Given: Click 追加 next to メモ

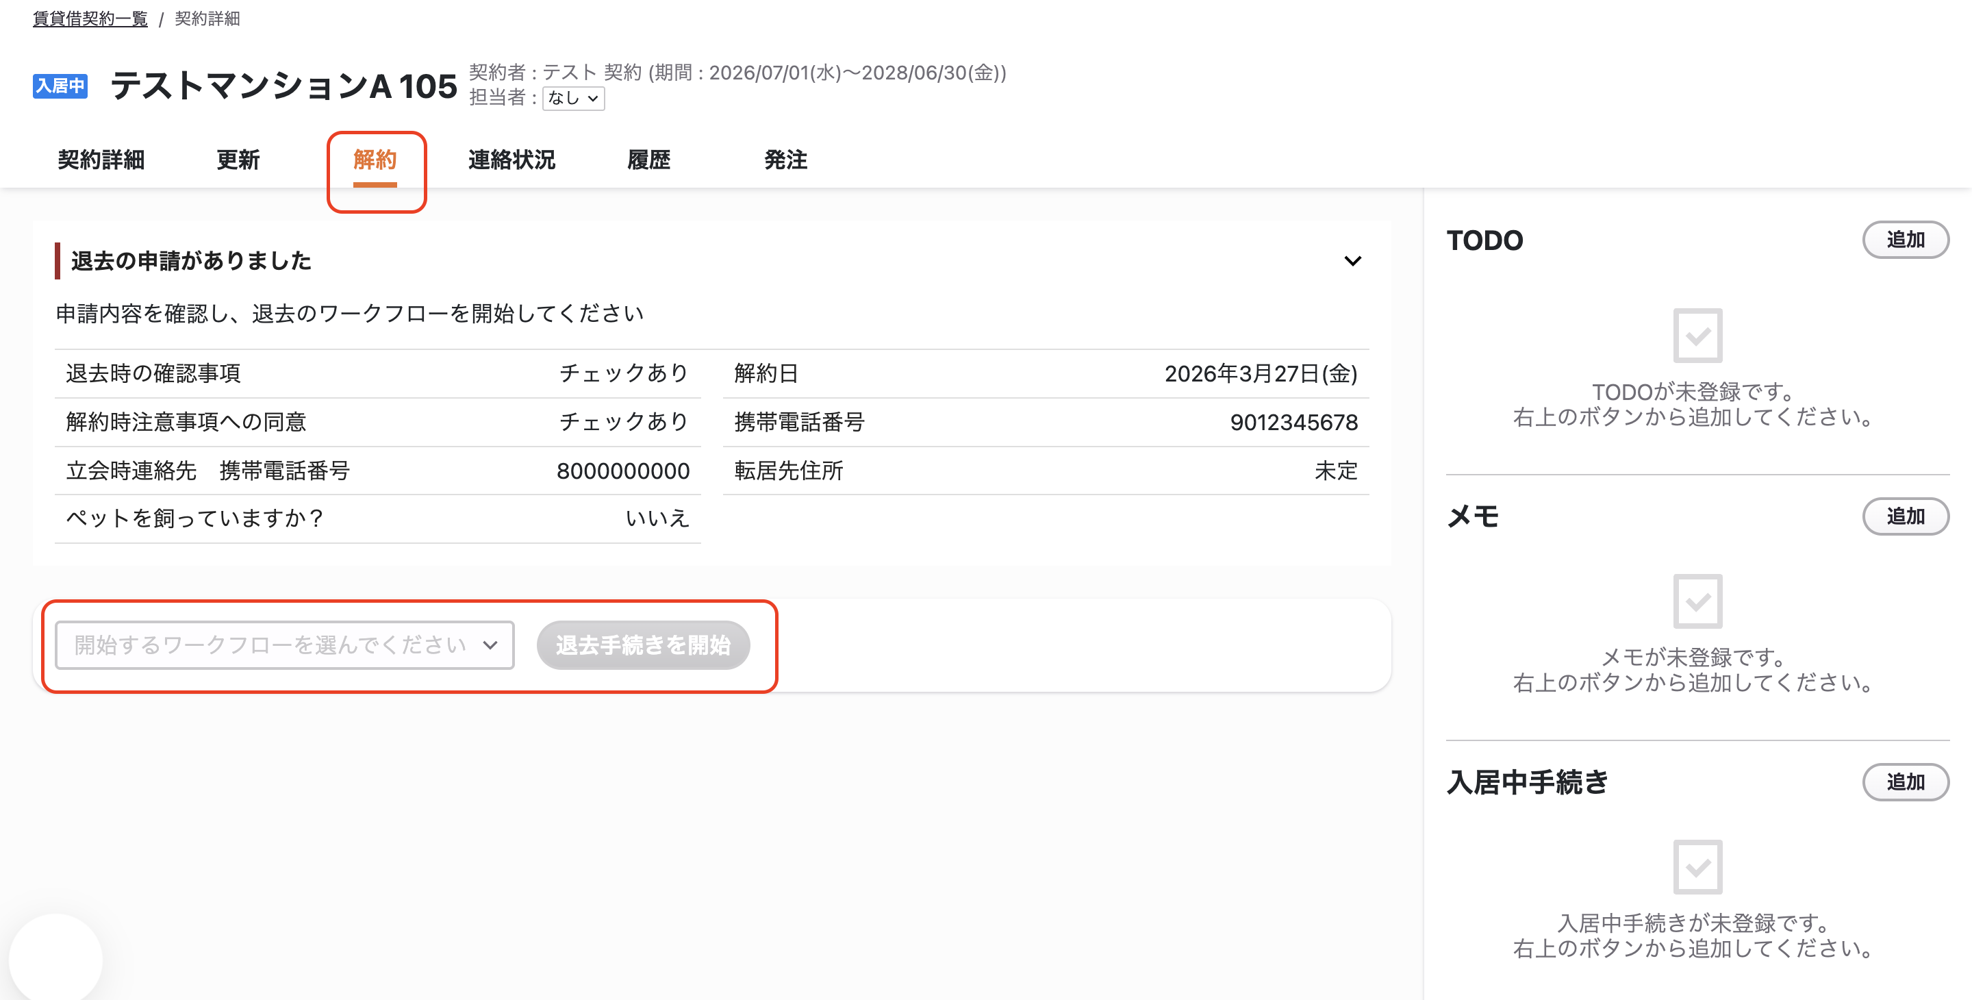Looking at the screenshot, I should [1906, 516].
